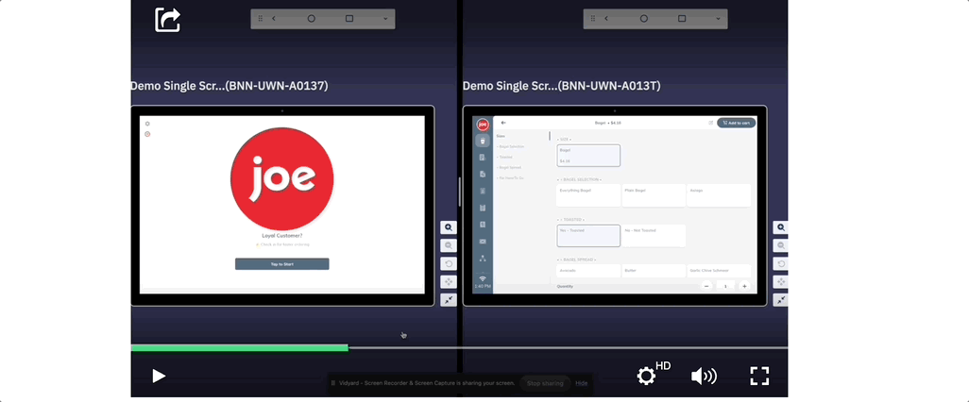Choose the Everything Bagel option
The height and width of the screenshot is (402, 969).
pos(588,195)
